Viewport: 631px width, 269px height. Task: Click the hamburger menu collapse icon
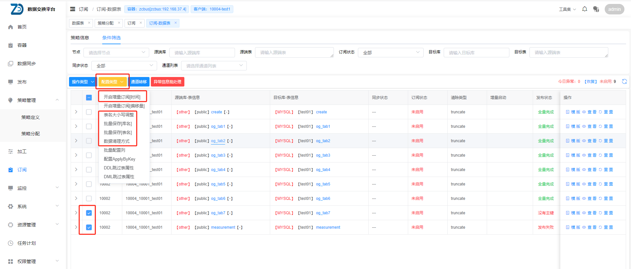point(73,9)
